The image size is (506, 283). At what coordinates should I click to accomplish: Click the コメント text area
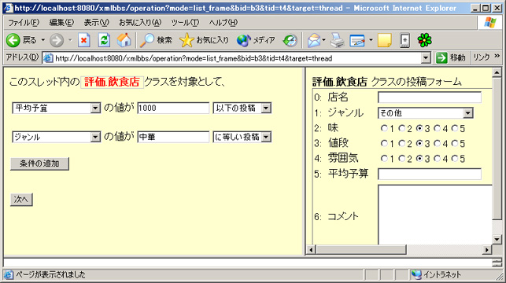435,215
